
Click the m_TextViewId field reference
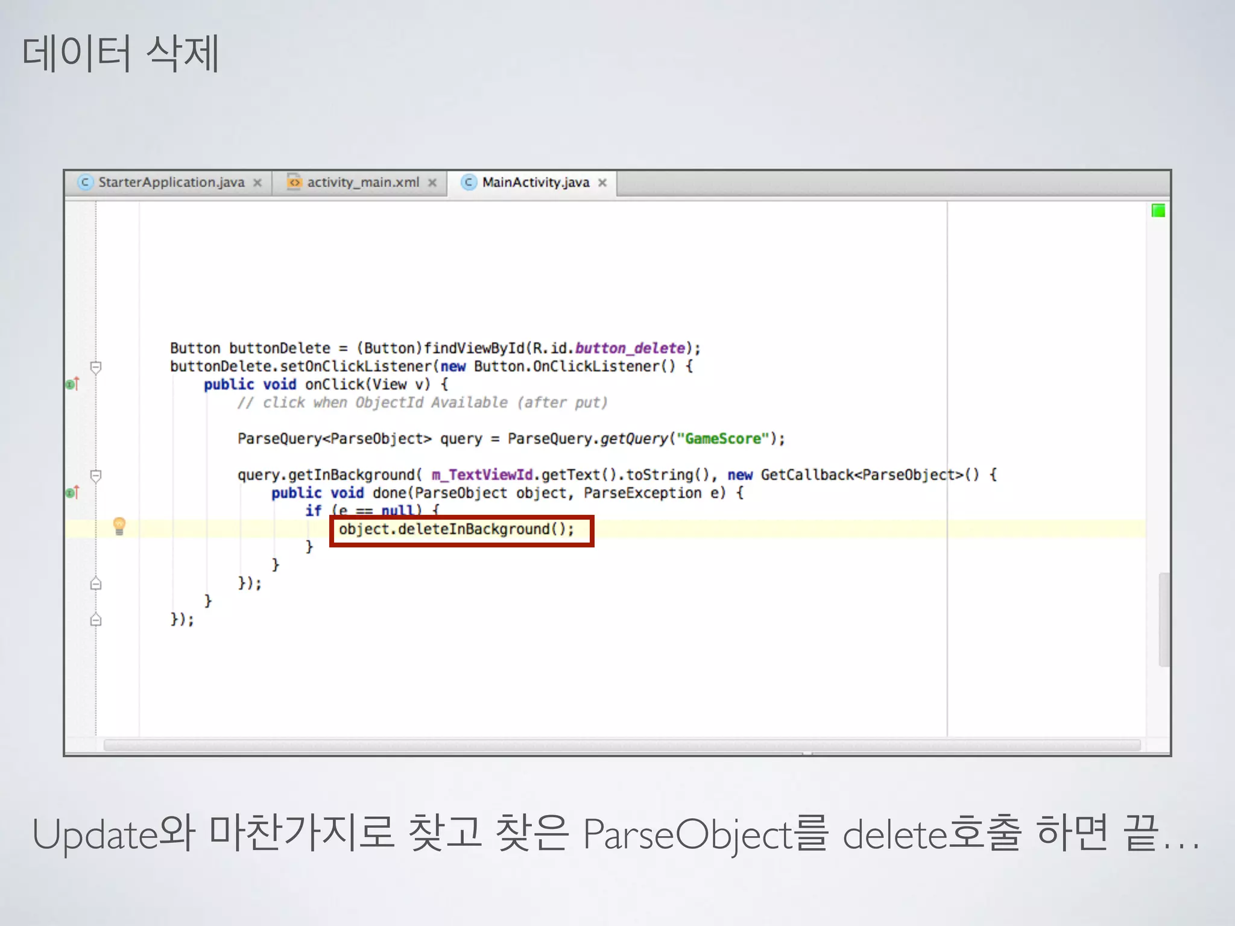point(482,475)
